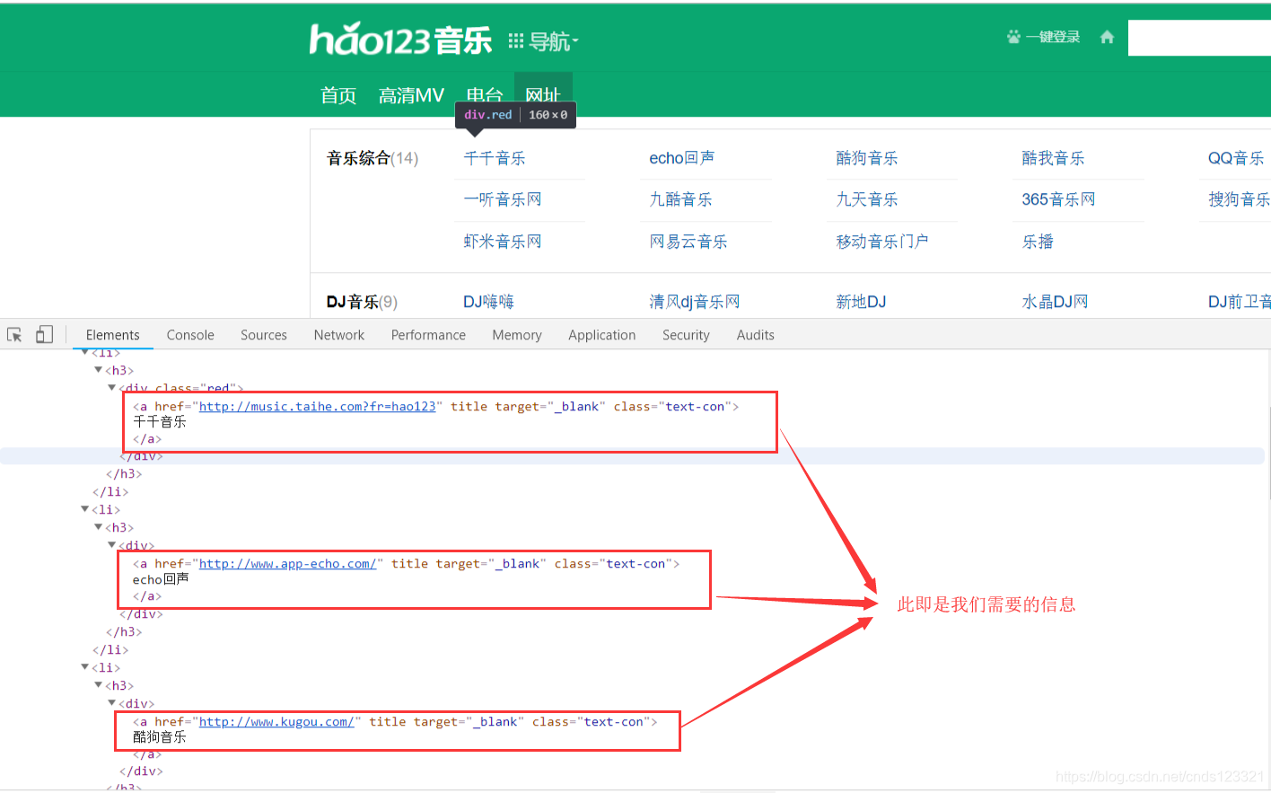This screenshot has height=793, width=1271.
Task: Toggle the device toolbar icon
Action: coord(44,335)
